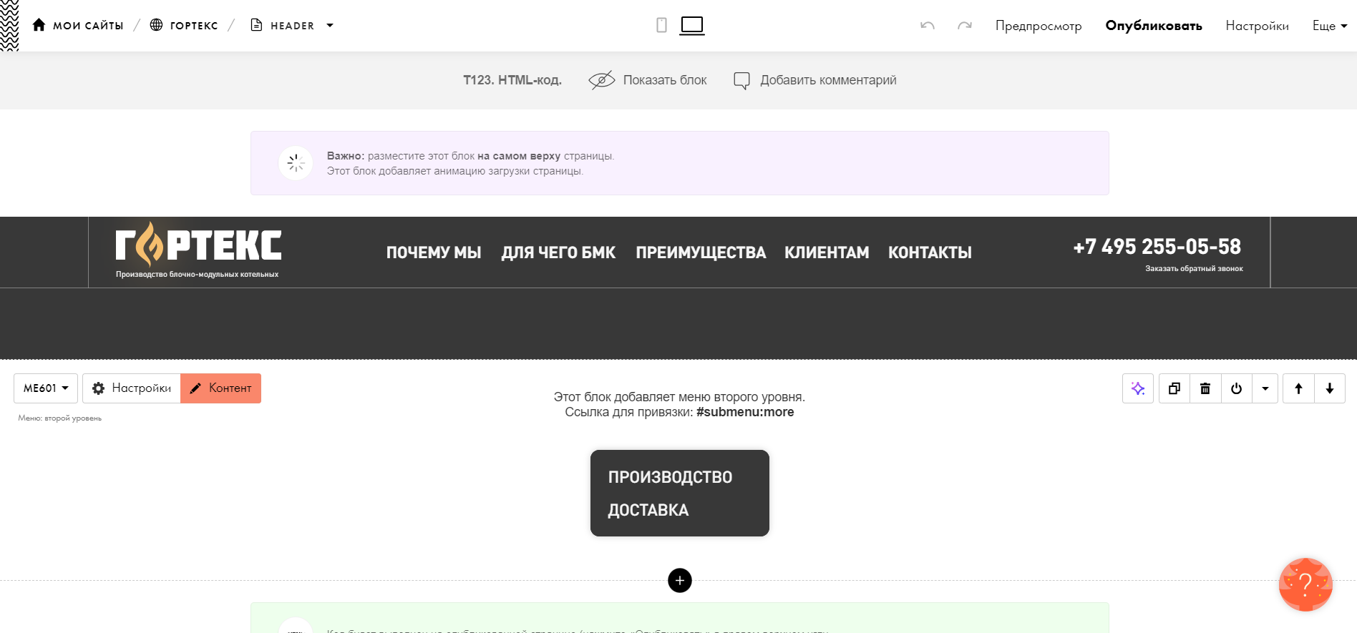Click the AI sparkle assistant icon
The width and height of the screenshot is (1357, 633).
click(x=1138, y=388)
